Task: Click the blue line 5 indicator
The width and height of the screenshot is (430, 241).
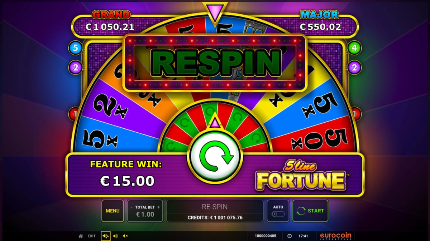Action: pos(75,48)
